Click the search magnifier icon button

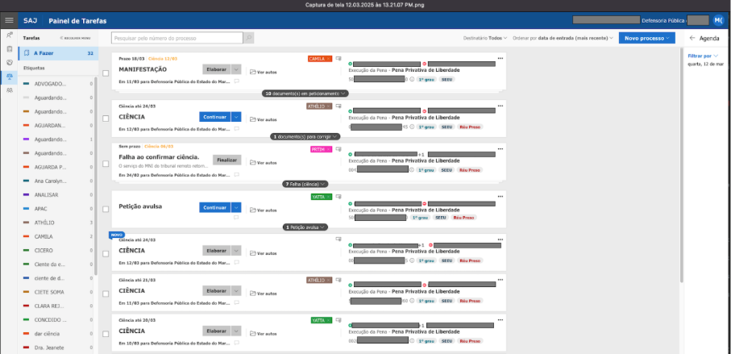click(249, 37)
